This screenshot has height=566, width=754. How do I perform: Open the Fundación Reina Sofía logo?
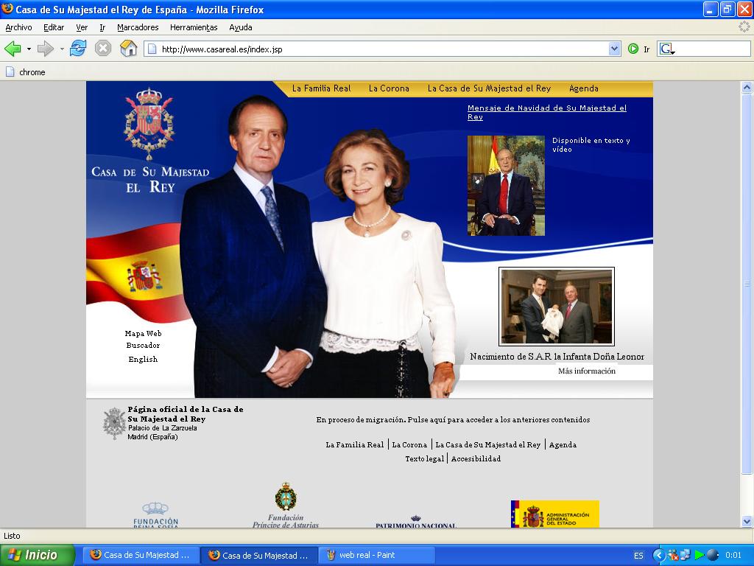tap(156, 515)
